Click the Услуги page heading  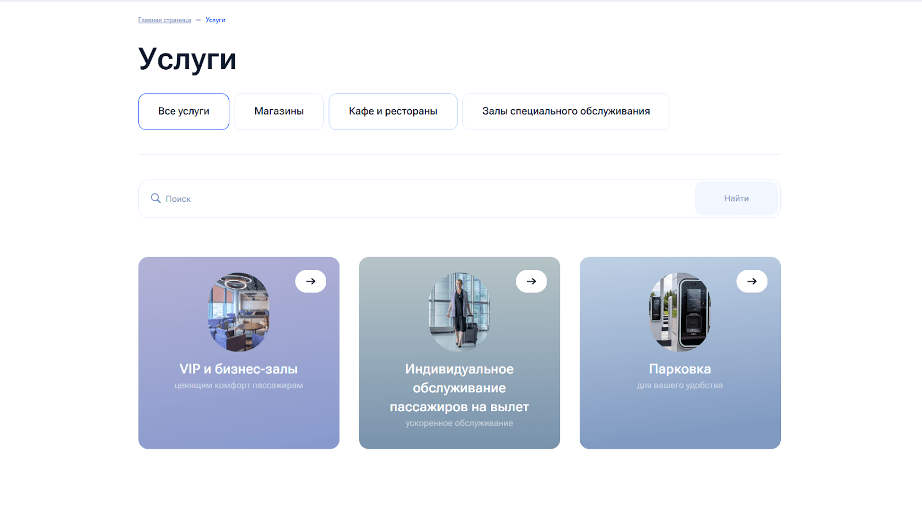187,59
